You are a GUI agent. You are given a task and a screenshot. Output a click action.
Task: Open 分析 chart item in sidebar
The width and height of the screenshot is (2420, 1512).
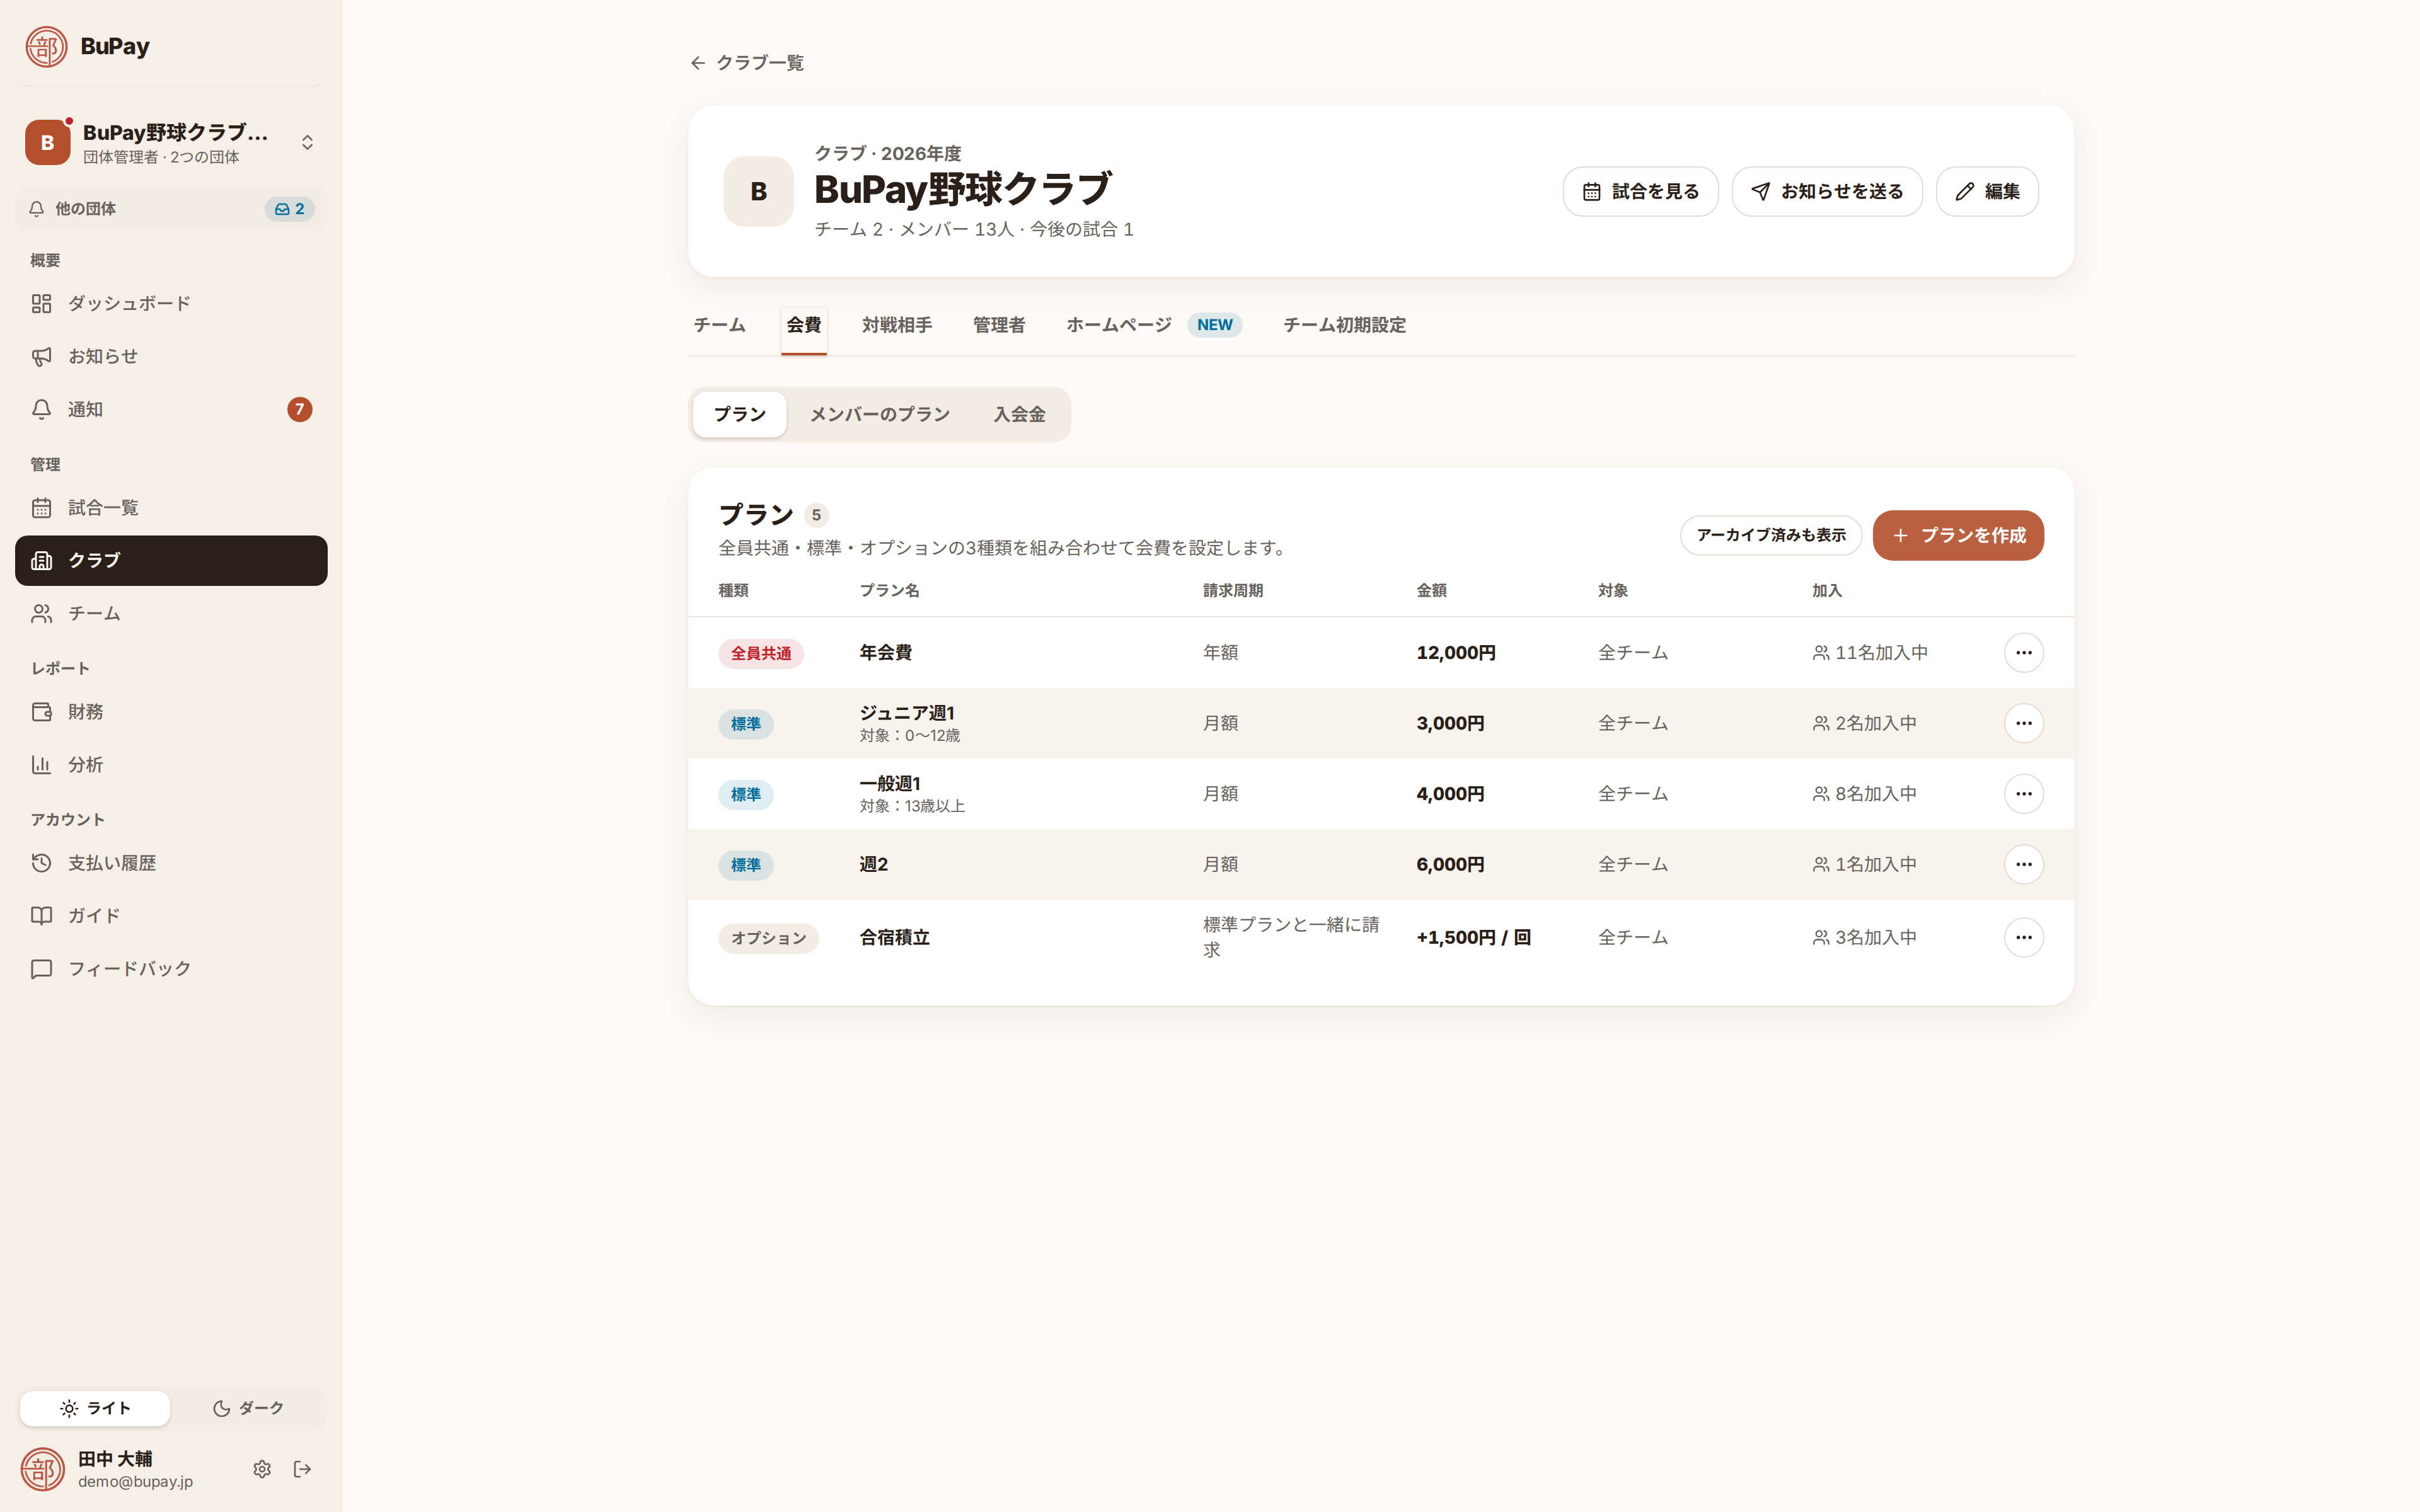coord(171,765)
